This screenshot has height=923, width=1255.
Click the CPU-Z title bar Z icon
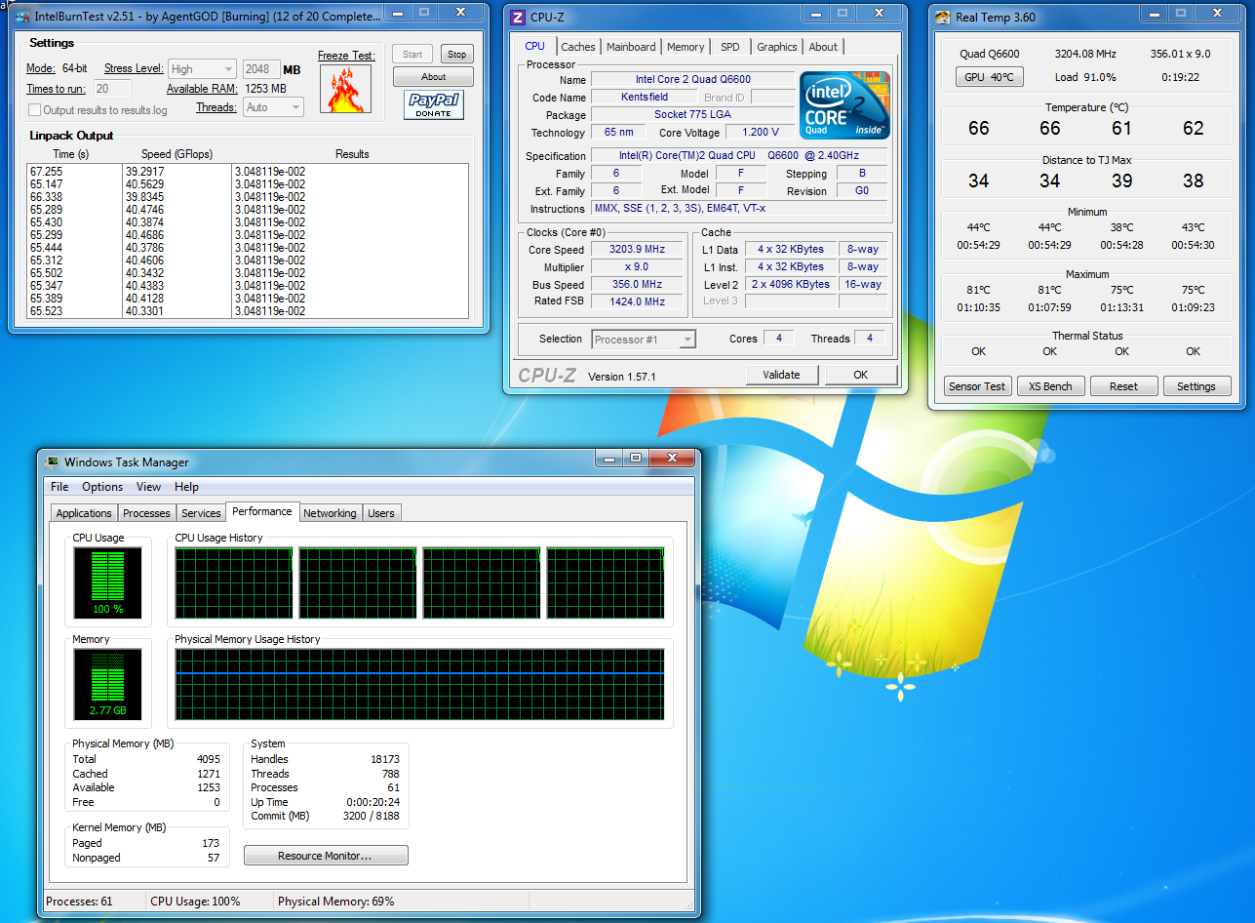[518, 18]
